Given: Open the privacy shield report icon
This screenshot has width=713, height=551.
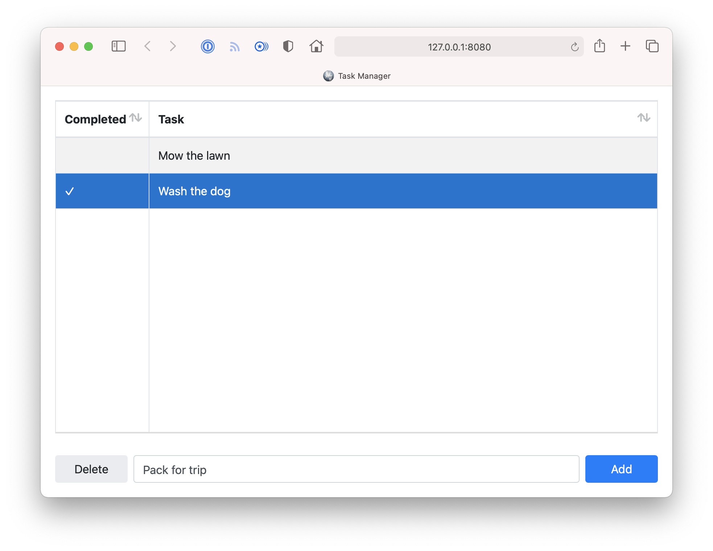Looking at the screenshot, I should (288, 46).
